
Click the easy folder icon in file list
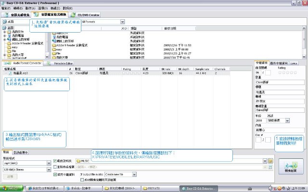[54, 49]
